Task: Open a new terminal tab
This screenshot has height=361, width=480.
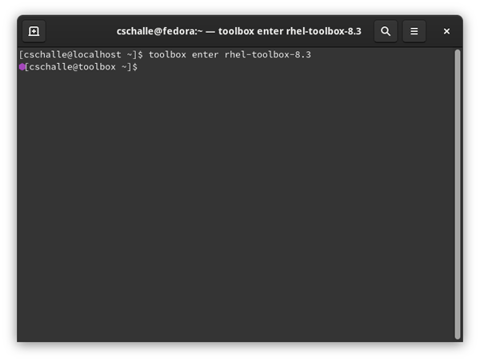Action: click(x=34, y=31)
